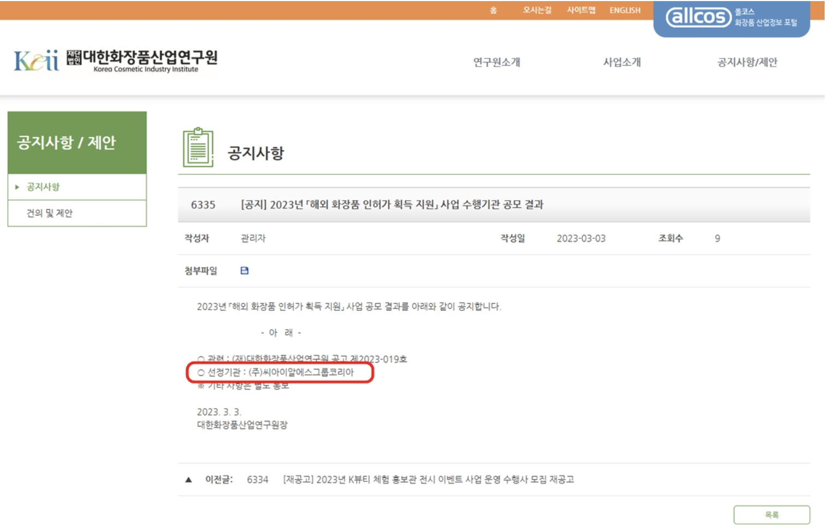Click the red-outlined 선정기관 line

[280, 372]
